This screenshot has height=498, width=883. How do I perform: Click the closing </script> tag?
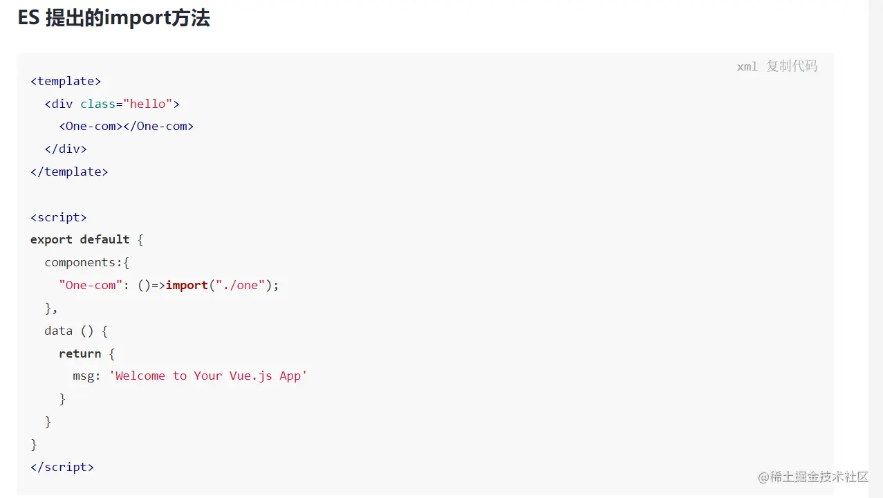coord(62,467)
